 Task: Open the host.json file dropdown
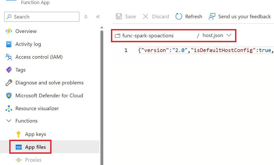(229, 35)
